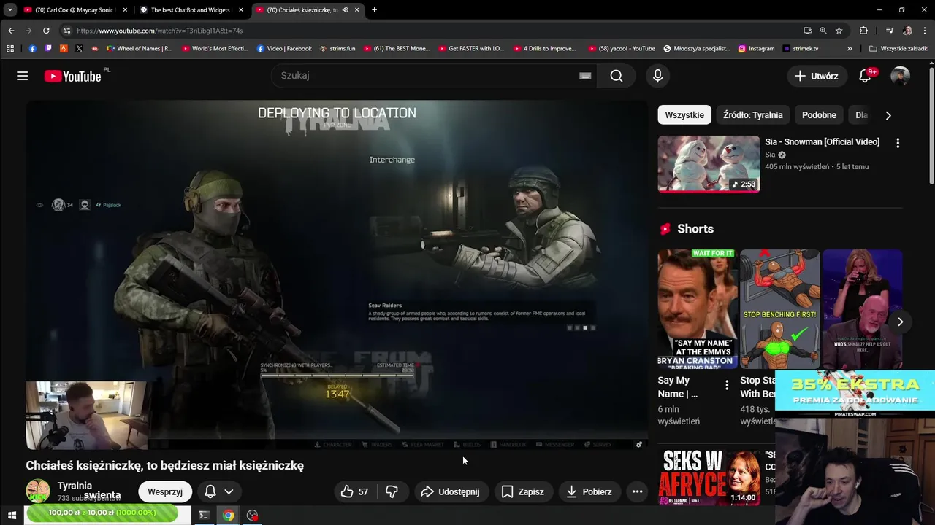Click the Wesprzyj support button

(165, 491)
